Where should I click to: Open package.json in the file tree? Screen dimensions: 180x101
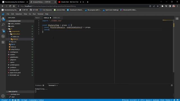point(20,70)
